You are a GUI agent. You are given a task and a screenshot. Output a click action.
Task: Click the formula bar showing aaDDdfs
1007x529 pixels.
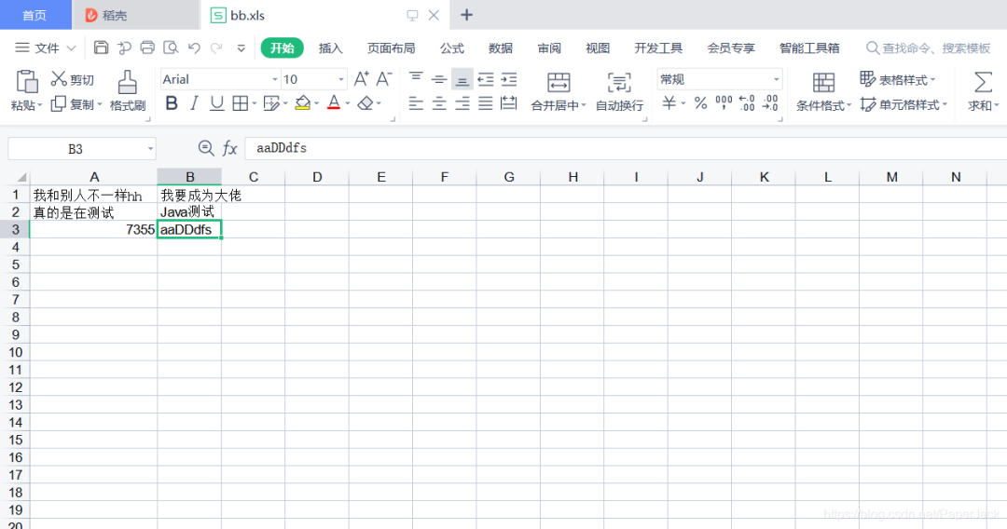pos(626,148)
